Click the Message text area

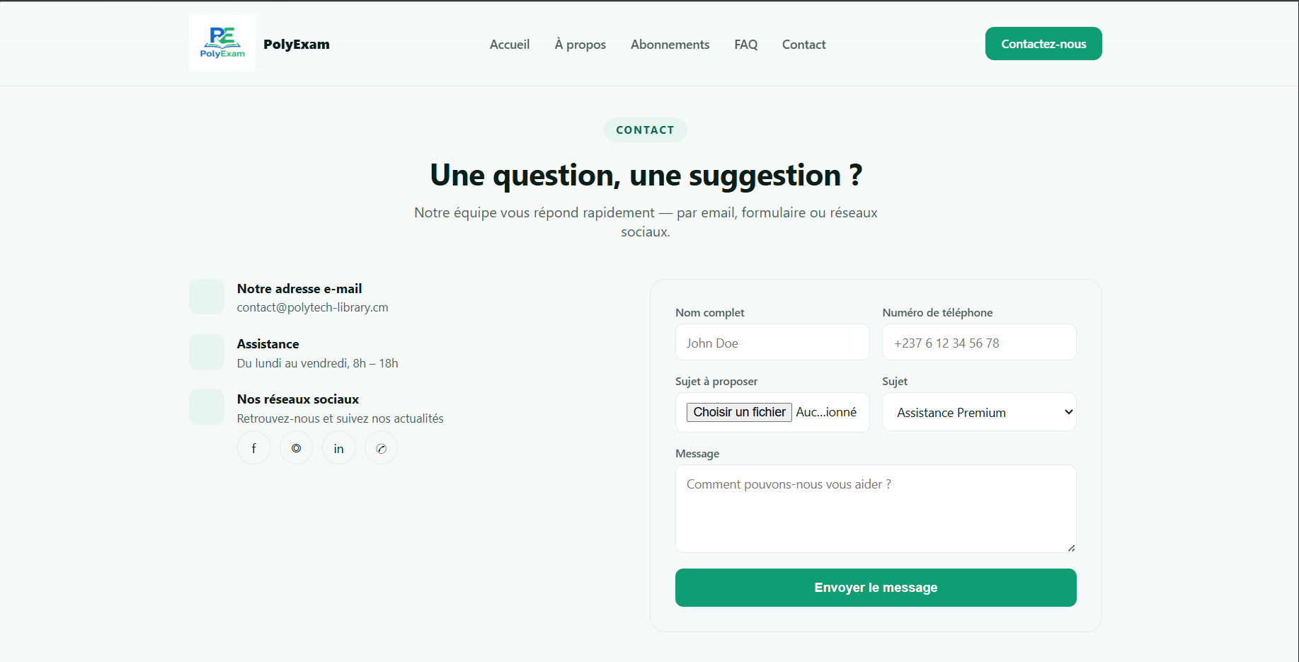click(x=876, y=508)
